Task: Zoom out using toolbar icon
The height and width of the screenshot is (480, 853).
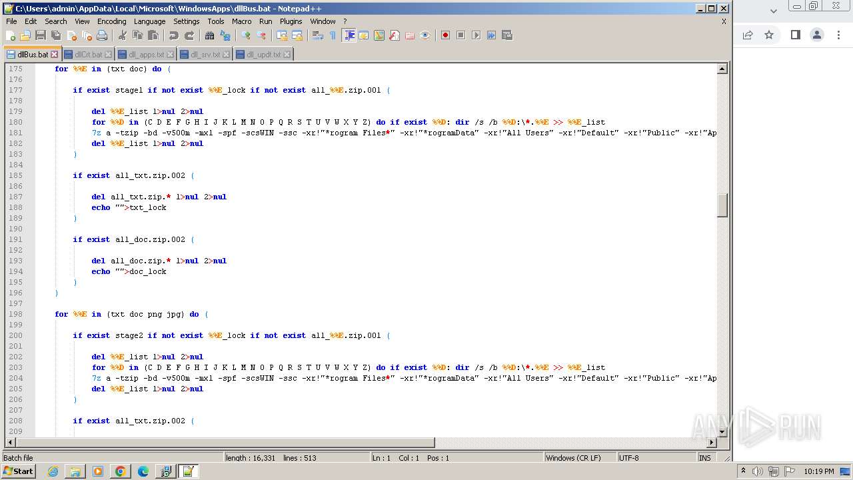Action: [x=261, y=35]
